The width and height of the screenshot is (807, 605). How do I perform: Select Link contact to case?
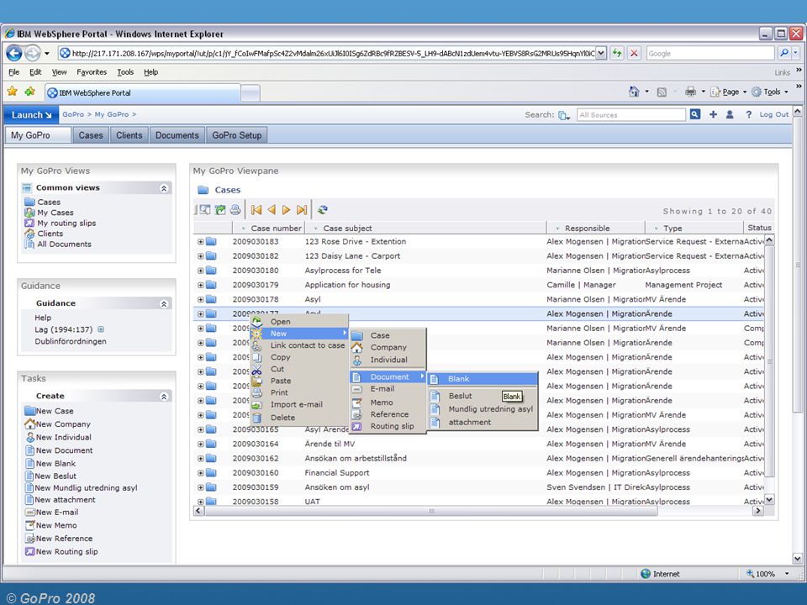tap(308, 345)
